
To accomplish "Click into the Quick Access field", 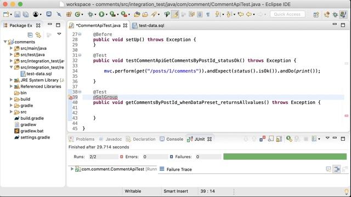I will click(x=287, y=14).
